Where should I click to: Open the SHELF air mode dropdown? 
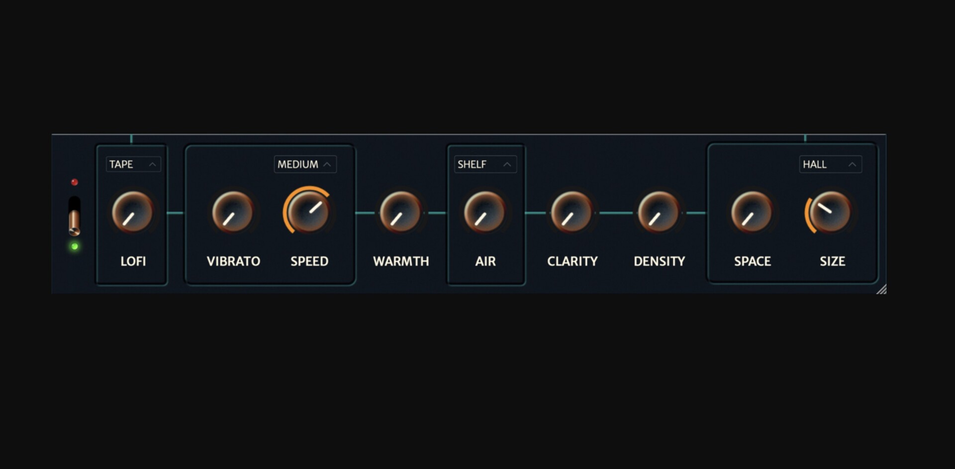tap(485, 164)
